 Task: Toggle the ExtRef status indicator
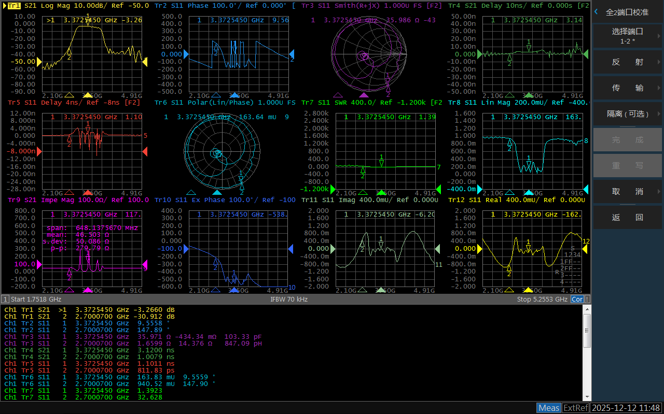576,408
